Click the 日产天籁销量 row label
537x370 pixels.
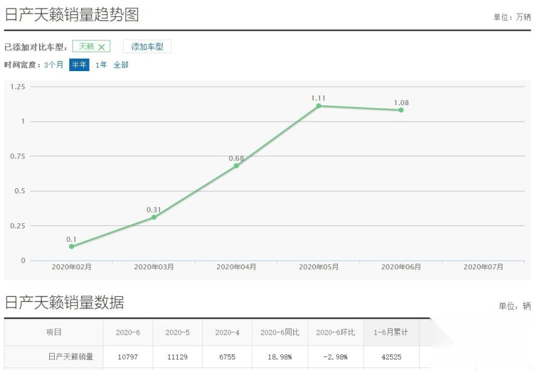(71, 357)
